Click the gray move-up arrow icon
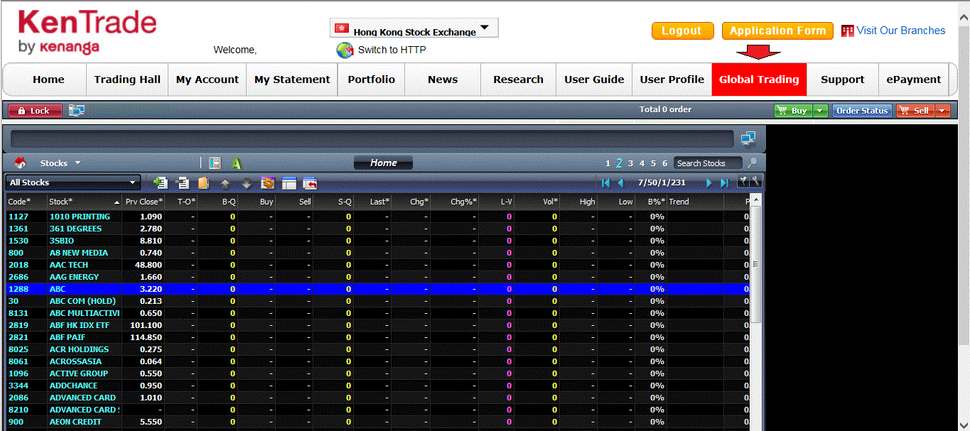 tap(225, 182)
